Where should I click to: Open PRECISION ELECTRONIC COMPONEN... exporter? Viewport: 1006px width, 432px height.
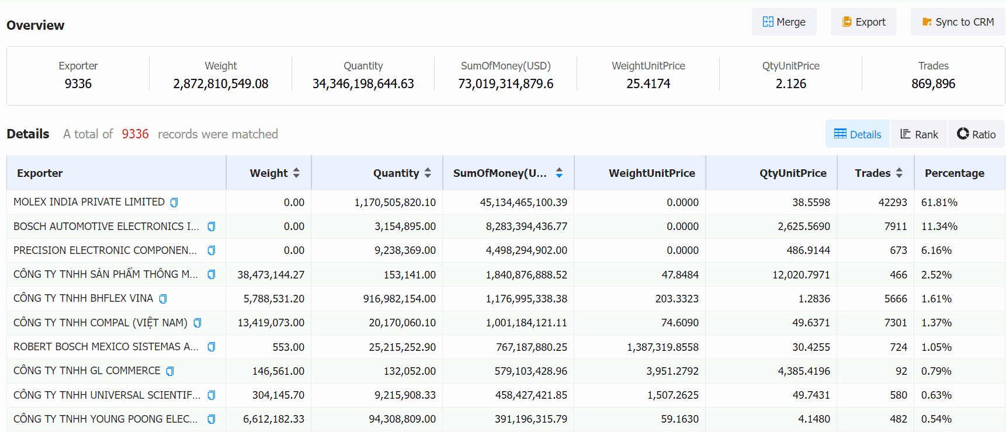pyautogui.click(x=105, y=250)
